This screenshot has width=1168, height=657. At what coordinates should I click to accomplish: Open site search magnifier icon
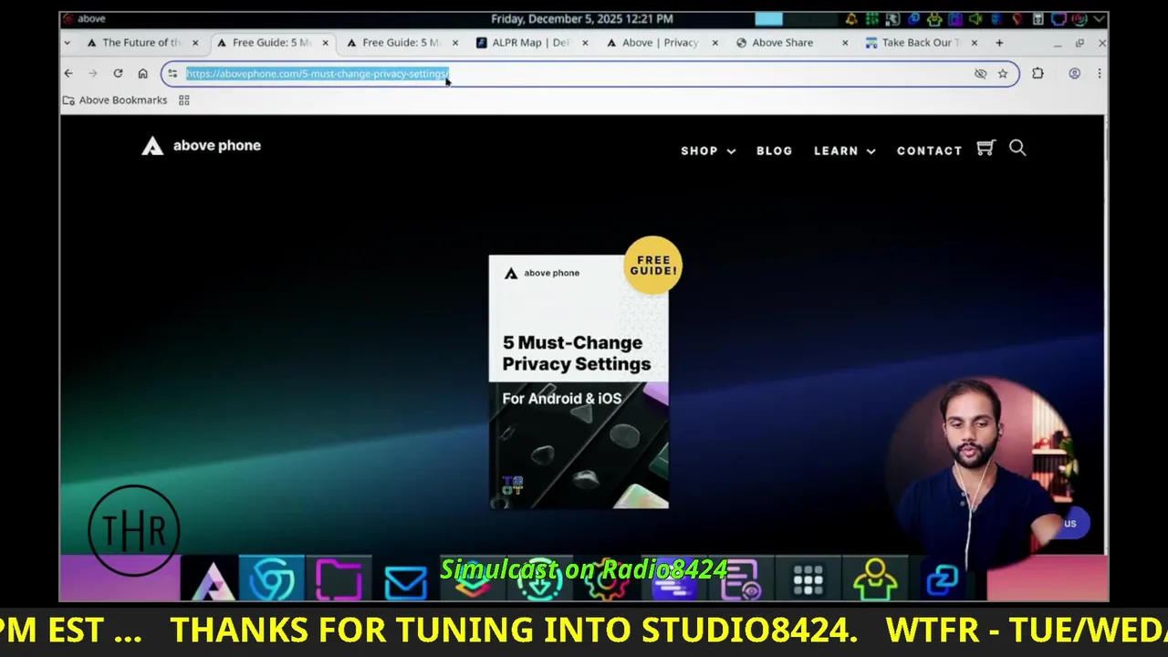point(1017,148)
